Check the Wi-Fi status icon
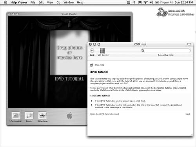Viewport: 196px width, 147px height. [x=145, y=2]
